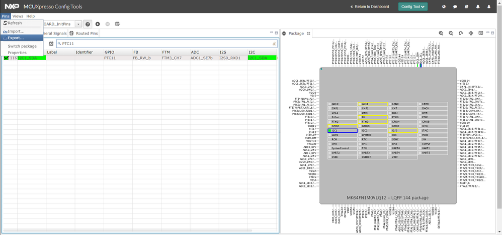502x235 pixels.
Task: Toggle the ENET peripheral checkbox
Action: click(390, 113)
